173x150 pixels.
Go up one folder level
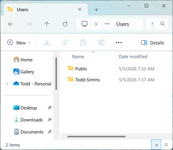pyautogui.click(x=47, y=24)
